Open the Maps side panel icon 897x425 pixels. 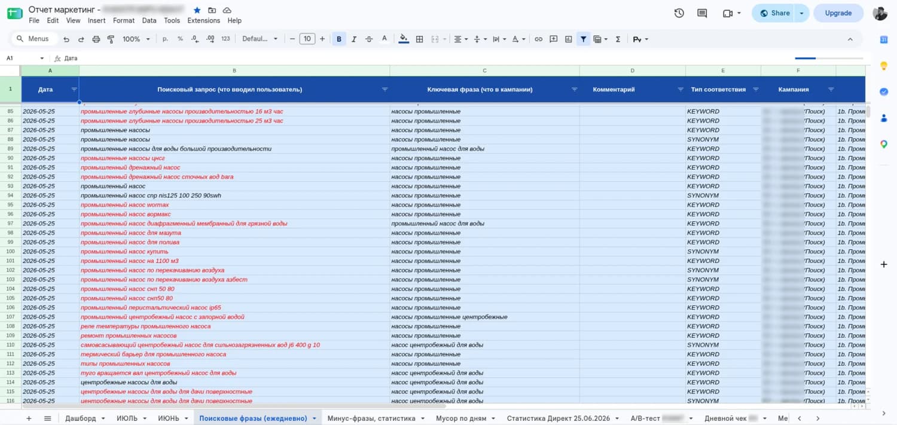point(884,144)
